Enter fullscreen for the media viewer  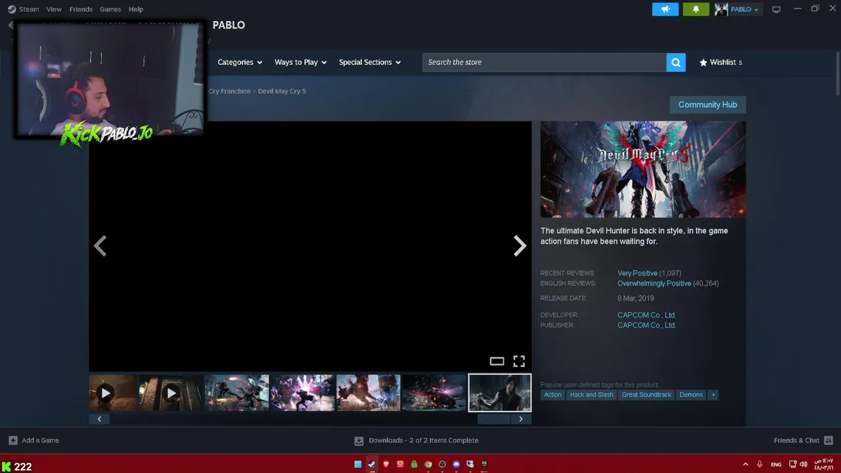[x=519, y=361]
